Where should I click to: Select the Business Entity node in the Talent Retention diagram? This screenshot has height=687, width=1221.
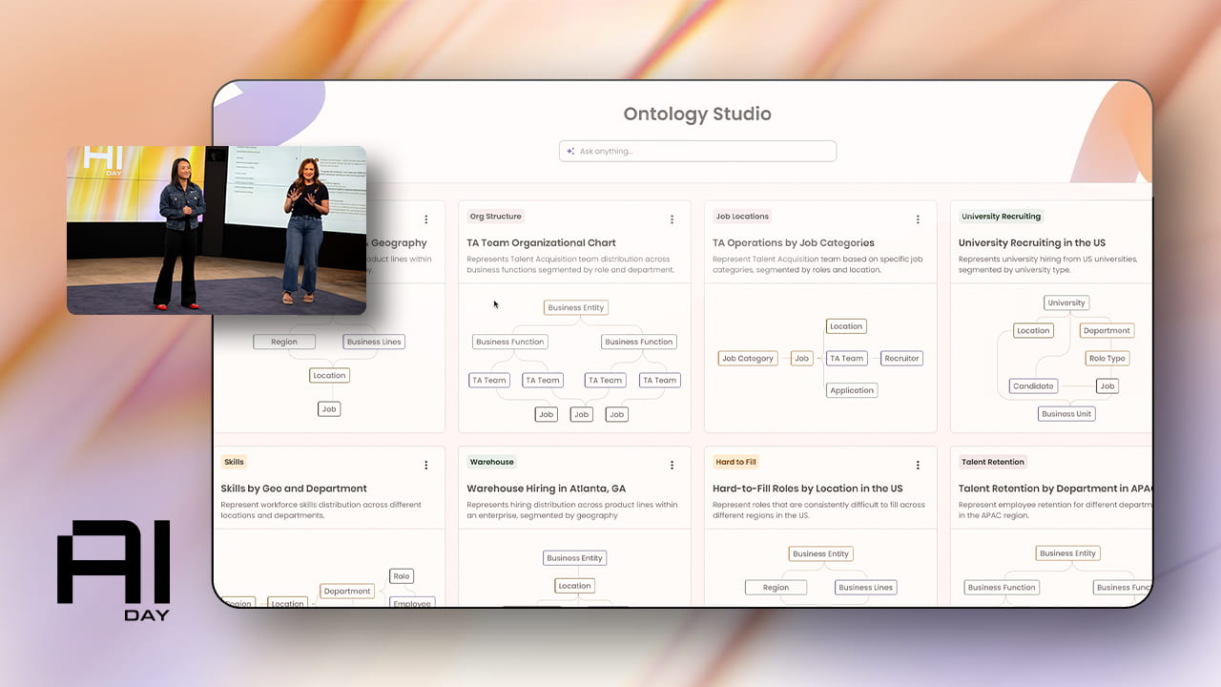[x=1067, y=553]
